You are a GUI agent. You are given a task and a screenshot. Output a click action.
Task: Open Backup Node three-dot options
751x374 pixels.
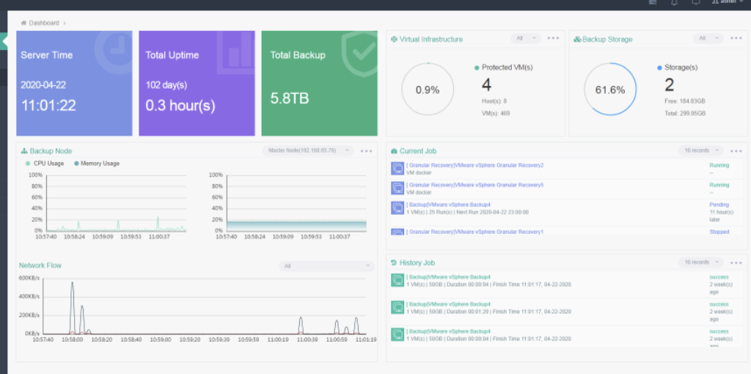[367, 151]
